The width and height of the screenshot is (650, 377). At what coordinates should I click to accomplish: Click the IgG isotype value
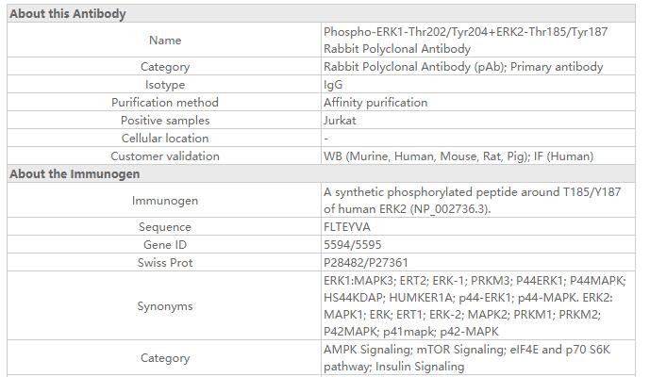[x=333, y=85]
